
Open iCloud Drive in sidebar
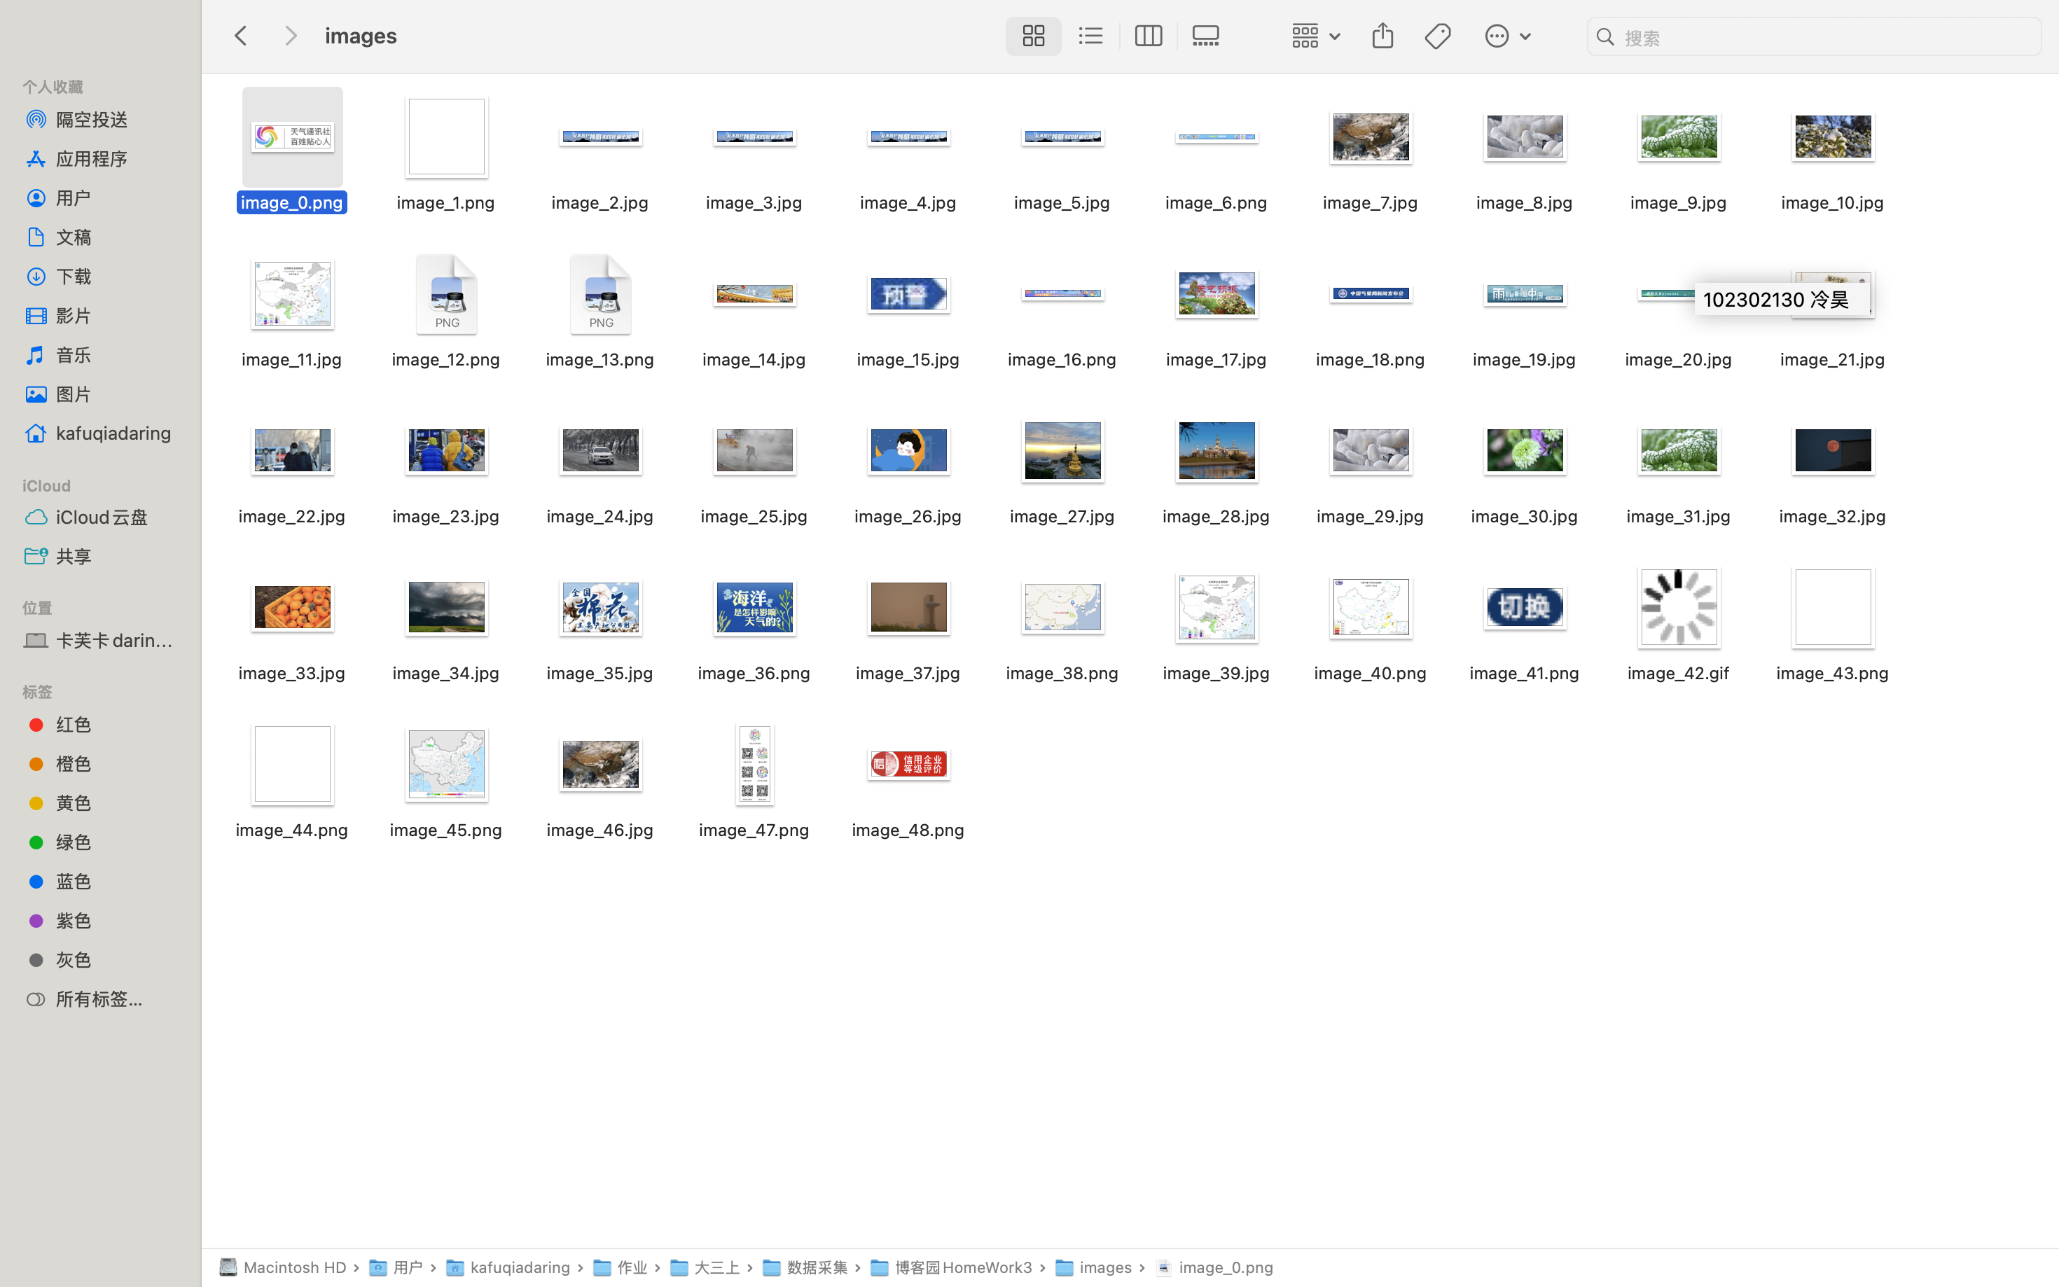click(x=102, y=517)
